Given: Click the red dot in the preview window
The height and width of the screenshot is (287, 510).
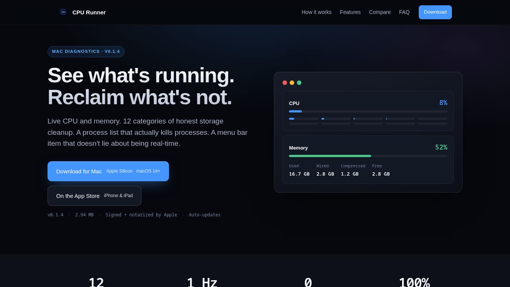Looking at the screenshot, I should pos(285,83).
